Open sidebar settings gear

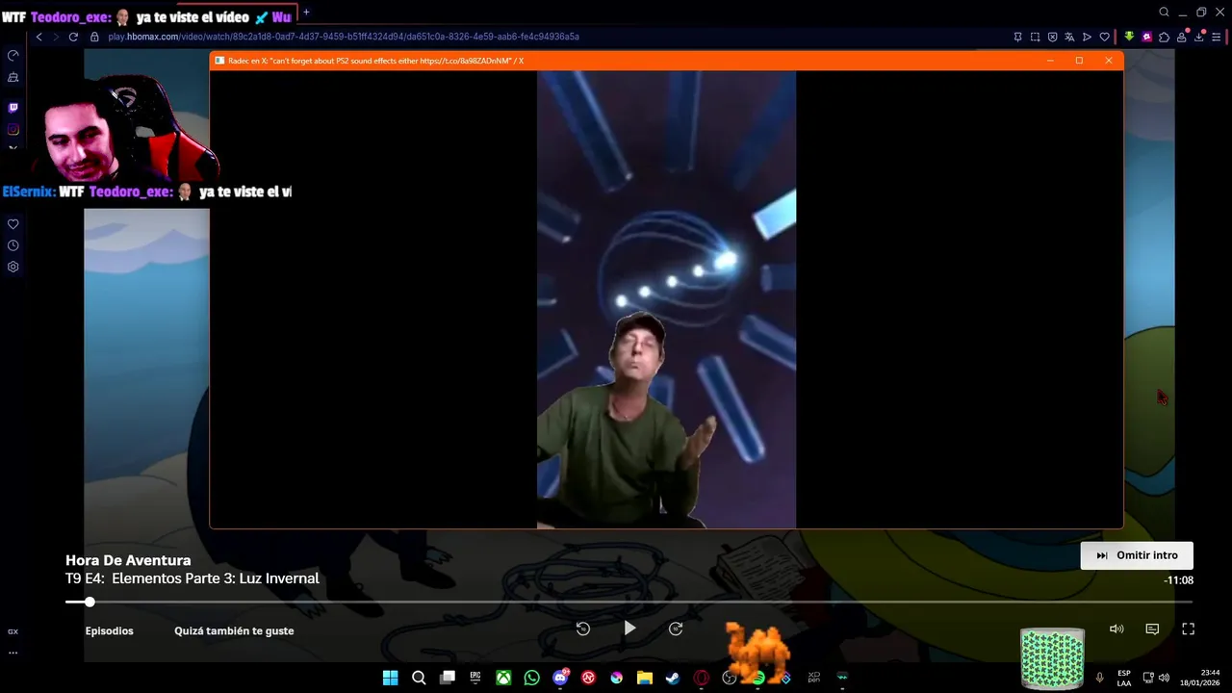(13, 267)
